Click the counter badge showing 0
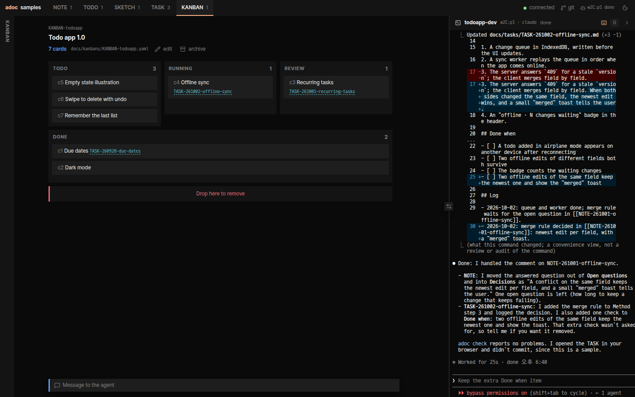635x397 pixels. pyautogui.click(x=614, y=22)
